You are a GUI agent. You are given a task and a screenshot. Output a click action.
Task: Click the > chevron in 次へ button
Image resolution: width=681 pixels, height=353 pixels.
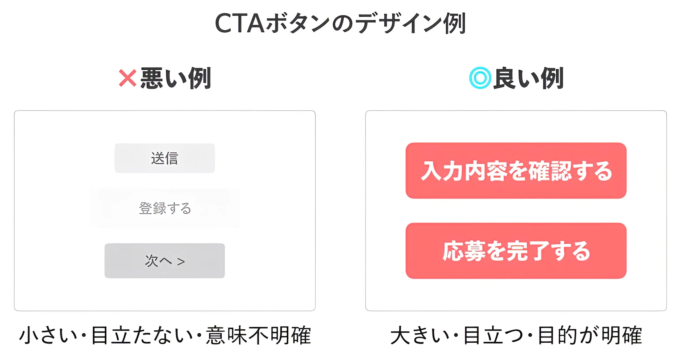[181, 262]
